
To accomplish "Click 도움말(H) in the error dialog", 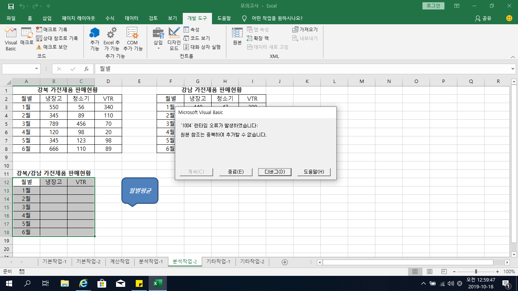I will [314, 172].
